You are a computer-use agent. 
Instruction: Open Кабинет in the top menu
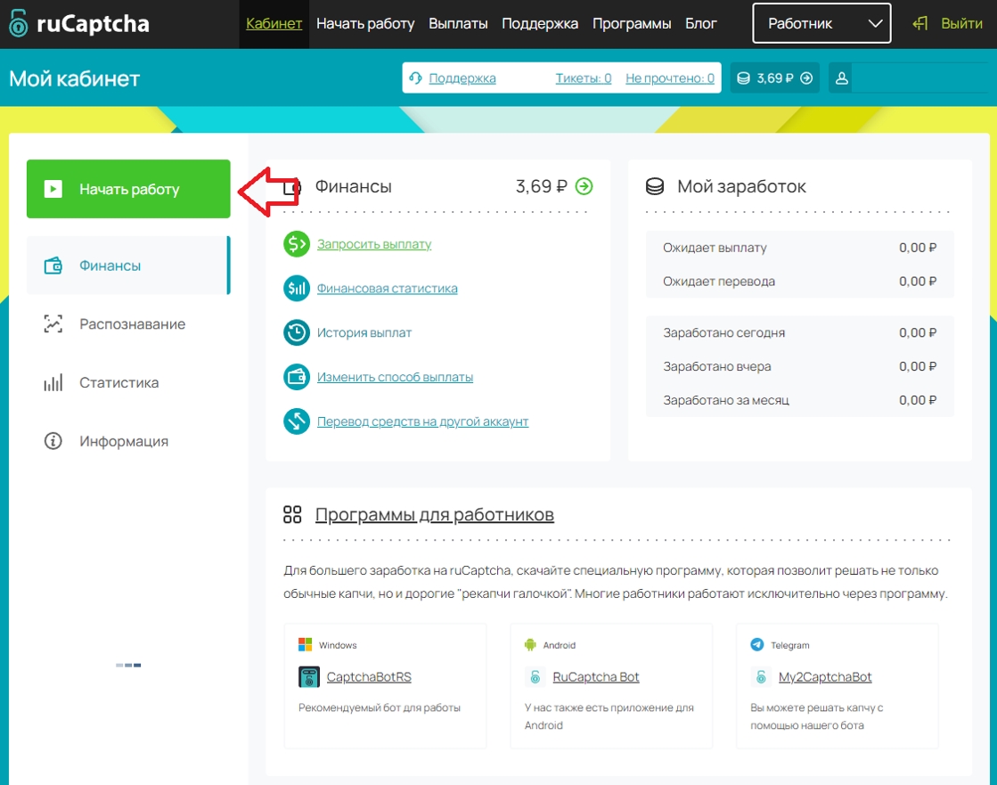274,23
